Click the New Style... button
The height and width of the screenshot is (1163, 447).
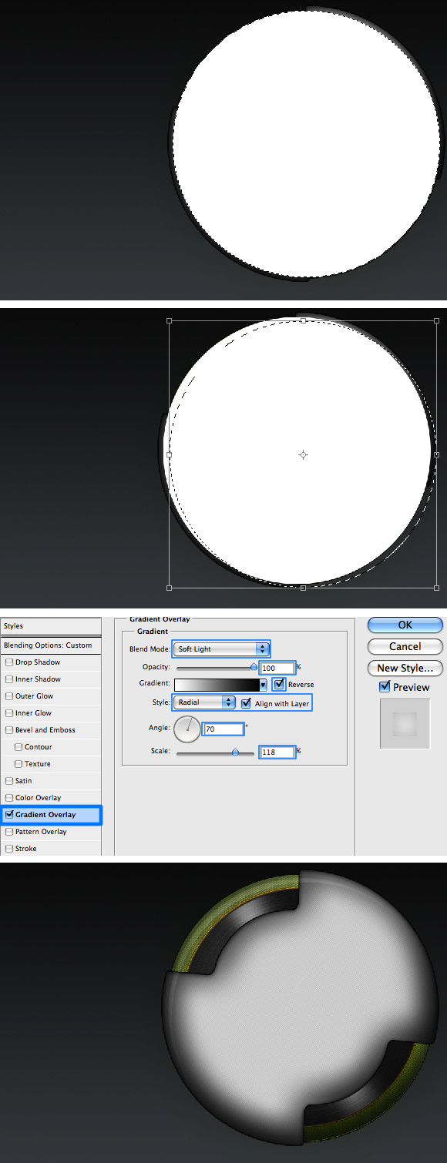point(405,668)
